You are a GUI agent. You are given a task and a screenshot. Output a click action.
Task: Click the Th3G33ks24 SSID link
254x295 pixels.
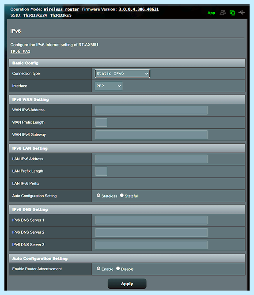click(35, 15)
